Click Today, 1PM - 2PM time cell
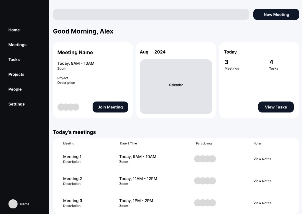 136,201
